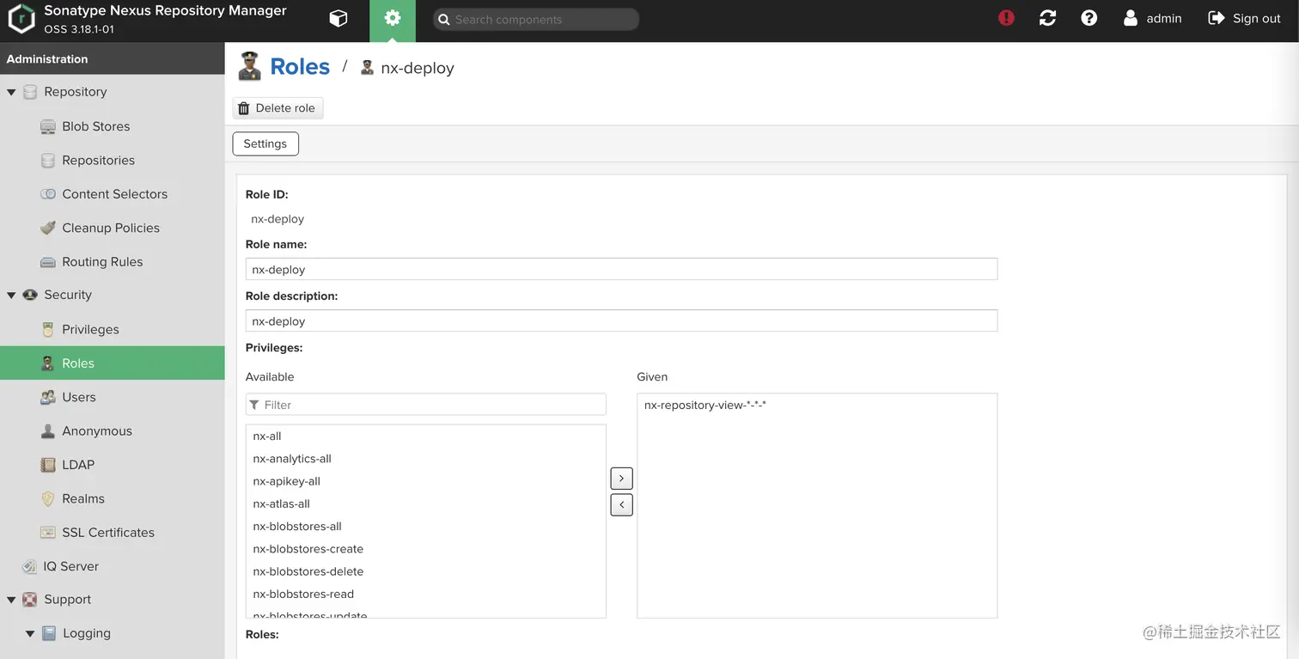Open the Browse cube icon
The height and width of the screenshot is (659, 1299).
(338, 19)
